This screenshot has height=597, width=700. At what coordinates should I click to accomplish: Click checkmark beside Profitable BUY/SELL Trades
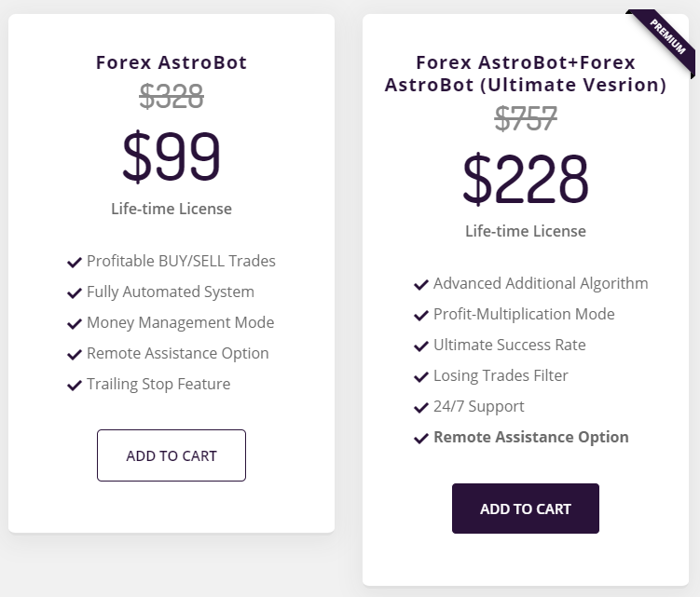pos(75,263)
